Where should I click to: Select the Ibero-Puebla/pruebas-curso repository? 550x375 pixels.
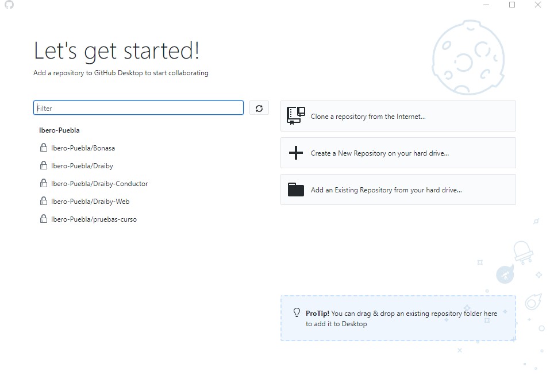[x=151, y=219]
